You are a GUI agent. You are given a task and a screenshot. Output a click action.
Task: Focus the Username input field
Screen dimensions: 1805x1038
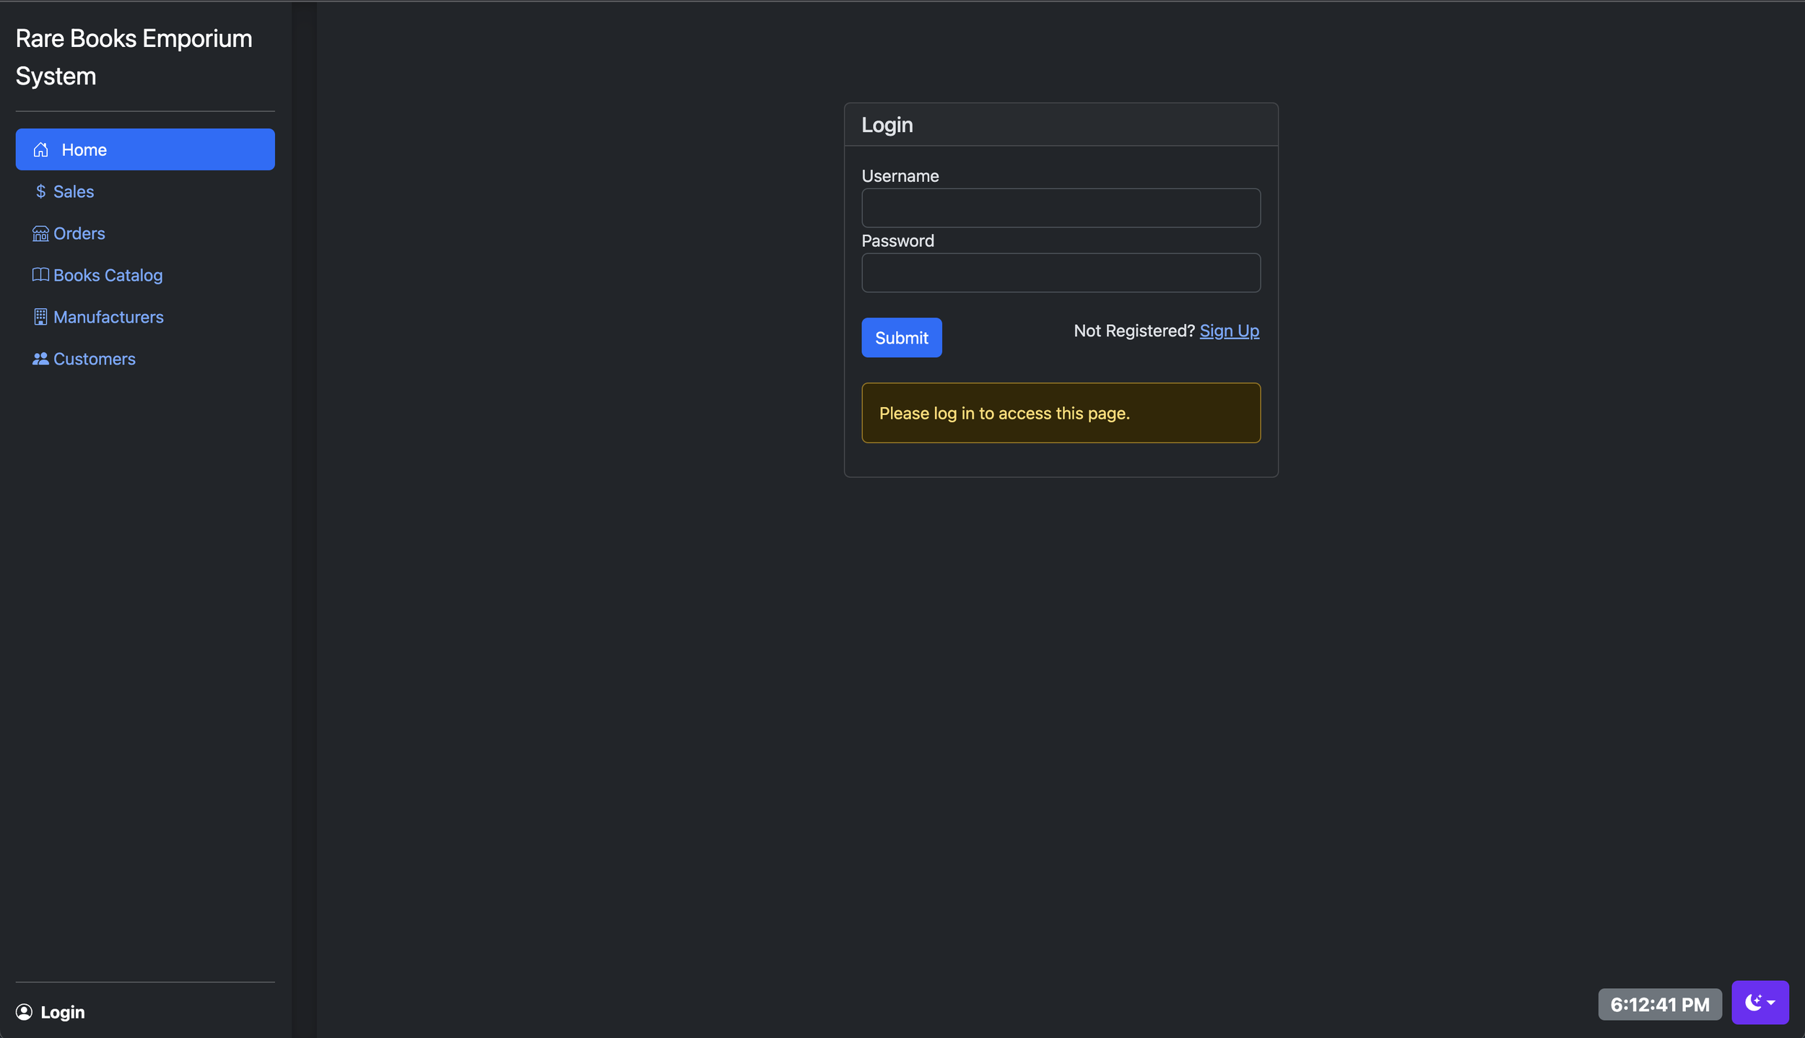pyautogui.click(x=1061, y=208)
